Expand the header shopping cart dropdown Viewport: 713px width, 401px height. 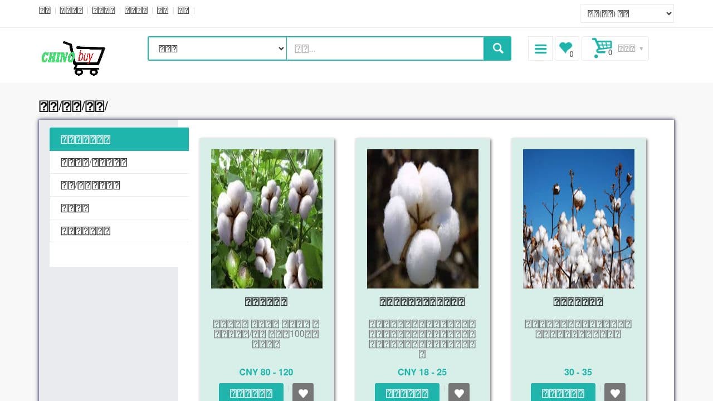point(615,48)
